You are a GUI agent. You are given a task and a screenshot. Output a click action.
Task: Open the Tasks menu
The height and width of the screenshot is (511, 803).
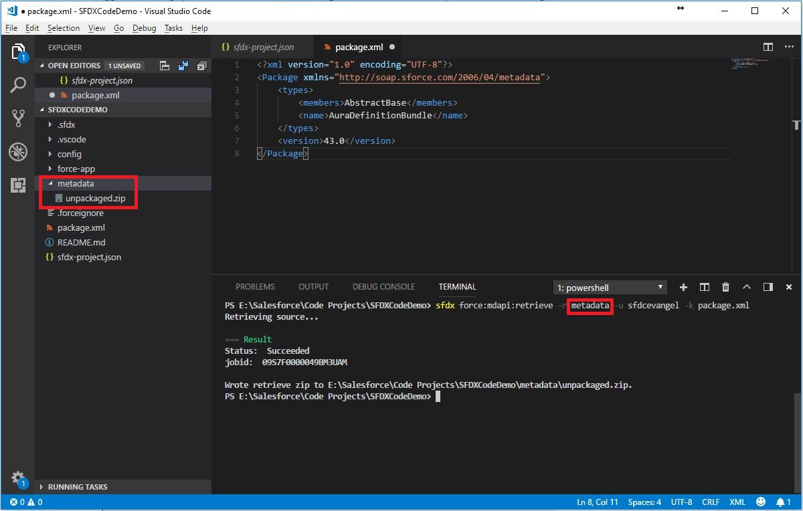[173, 28]
